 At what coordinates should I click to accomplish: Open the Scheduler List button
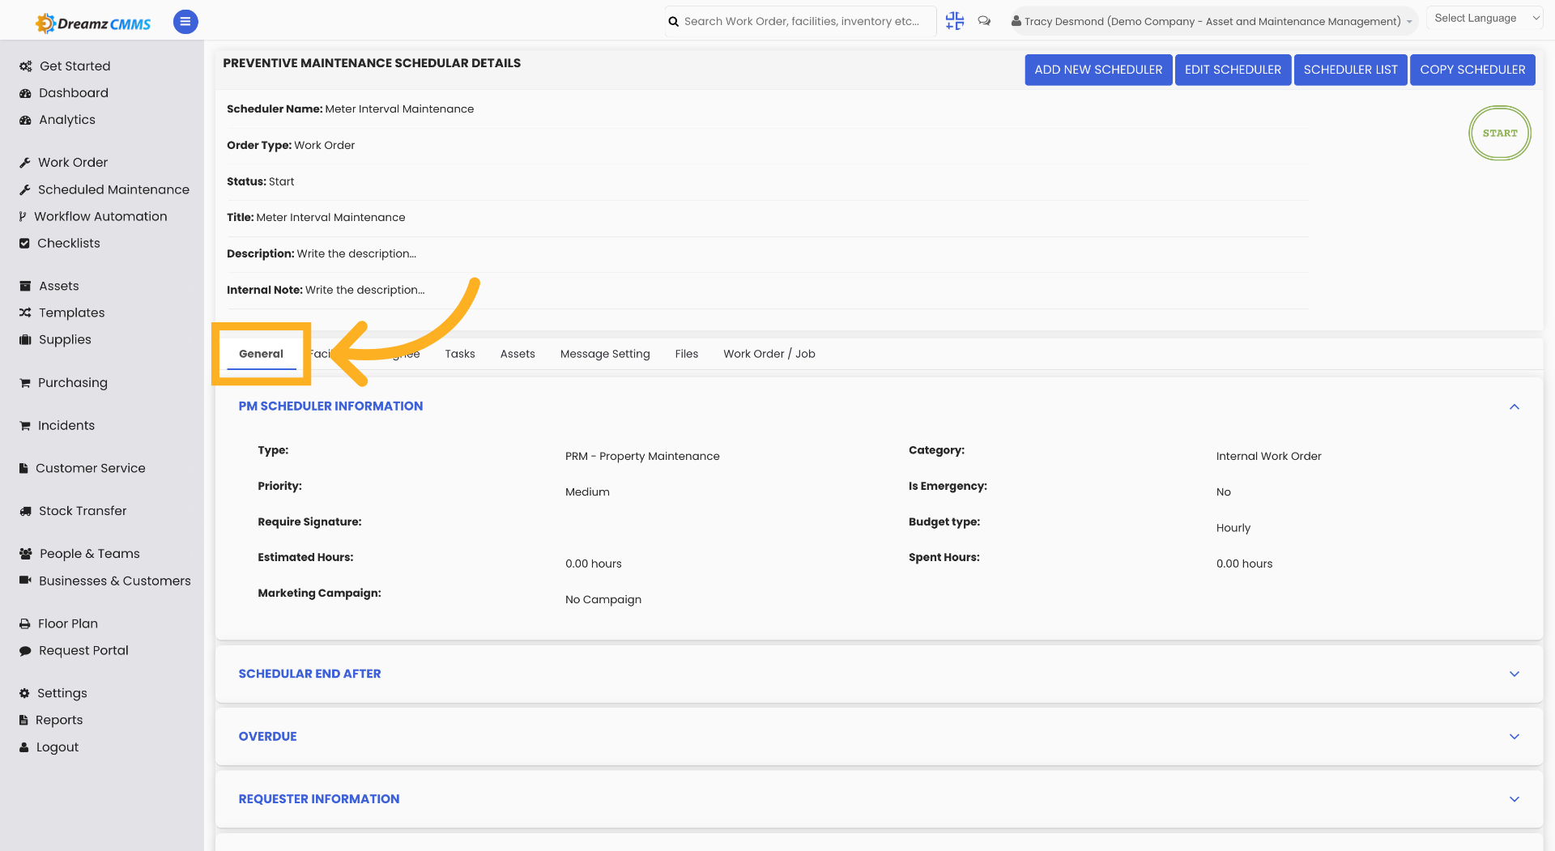pos(1350,70)
